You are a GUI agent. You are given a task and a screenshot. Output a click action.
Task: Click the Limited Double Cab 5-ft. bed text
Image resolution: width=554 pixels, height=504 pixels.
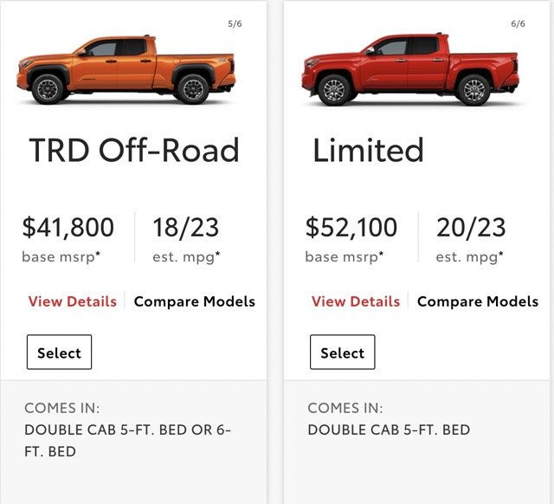tap(389, 430)
